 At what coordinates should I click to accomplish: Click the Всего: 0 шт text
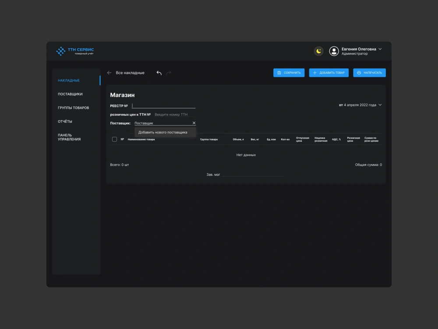pos(119,165)
